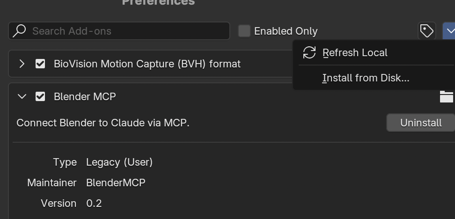Click the Connect Blender to Claude description text
The height and width of the screenshot is (219, 455).
103,123
